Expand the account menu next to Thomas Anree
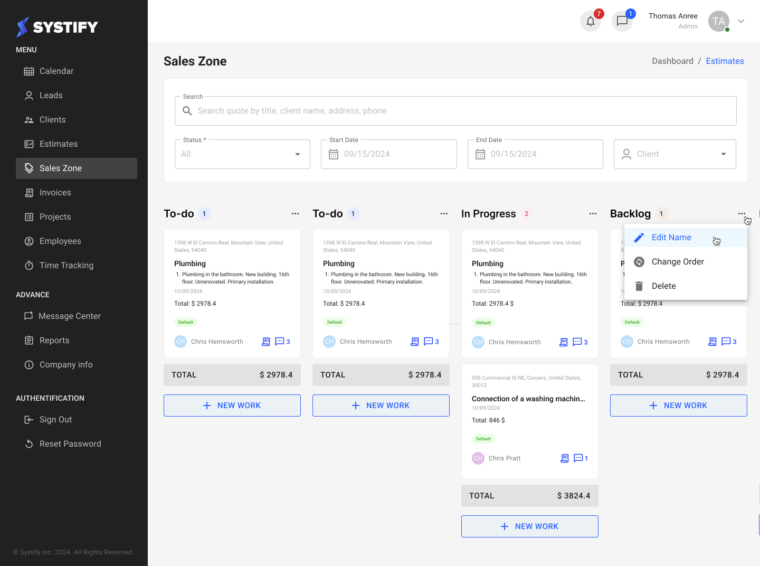This screenshot has height=566, width=760. [741, 21]
